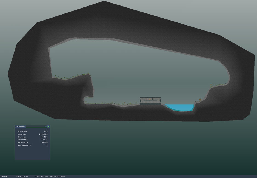Select the Polygons count row
The height and width of the screenshot is (178, 257).
tap(32, 132)
